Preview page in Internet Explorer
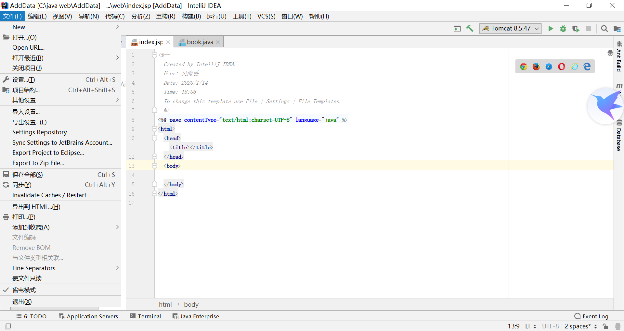Viewport: 624px width, 331px height. [x=575, y=67]
